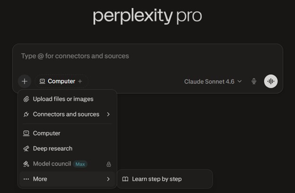The image size is (295, 193).
Task: Click the paperclip upload icon
Action: pos(26,99)
